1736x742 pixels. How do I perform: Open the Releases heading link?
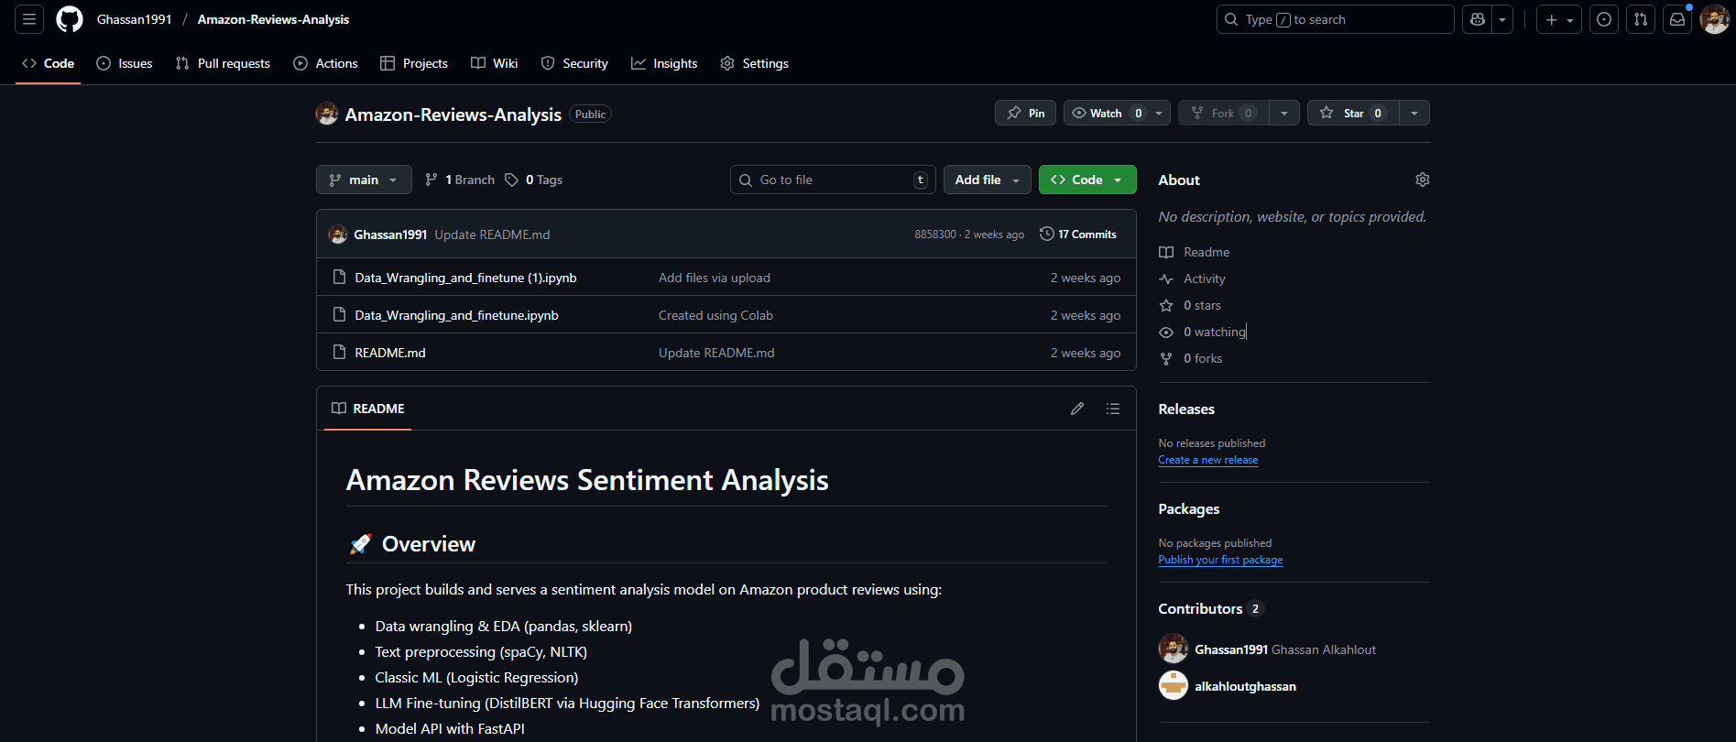point(1186,409)
